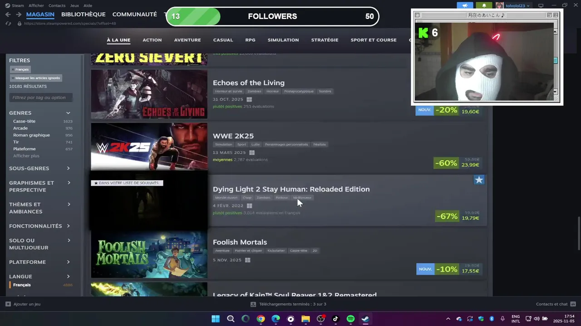
Task: Open the Foolish Mortals title link
Action: click(240, 242)
